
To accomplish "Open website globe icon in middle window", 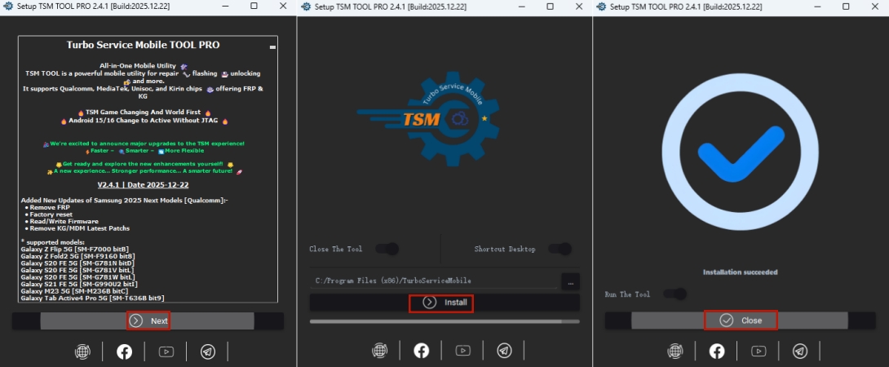I will tap(379, 352).
